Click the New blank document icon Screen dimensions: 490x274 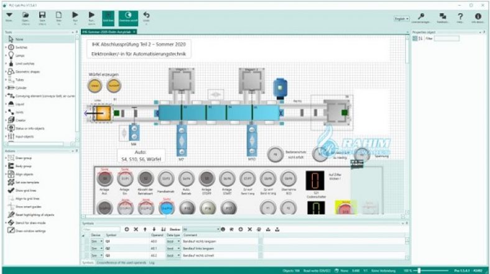[x=58, y=15]
